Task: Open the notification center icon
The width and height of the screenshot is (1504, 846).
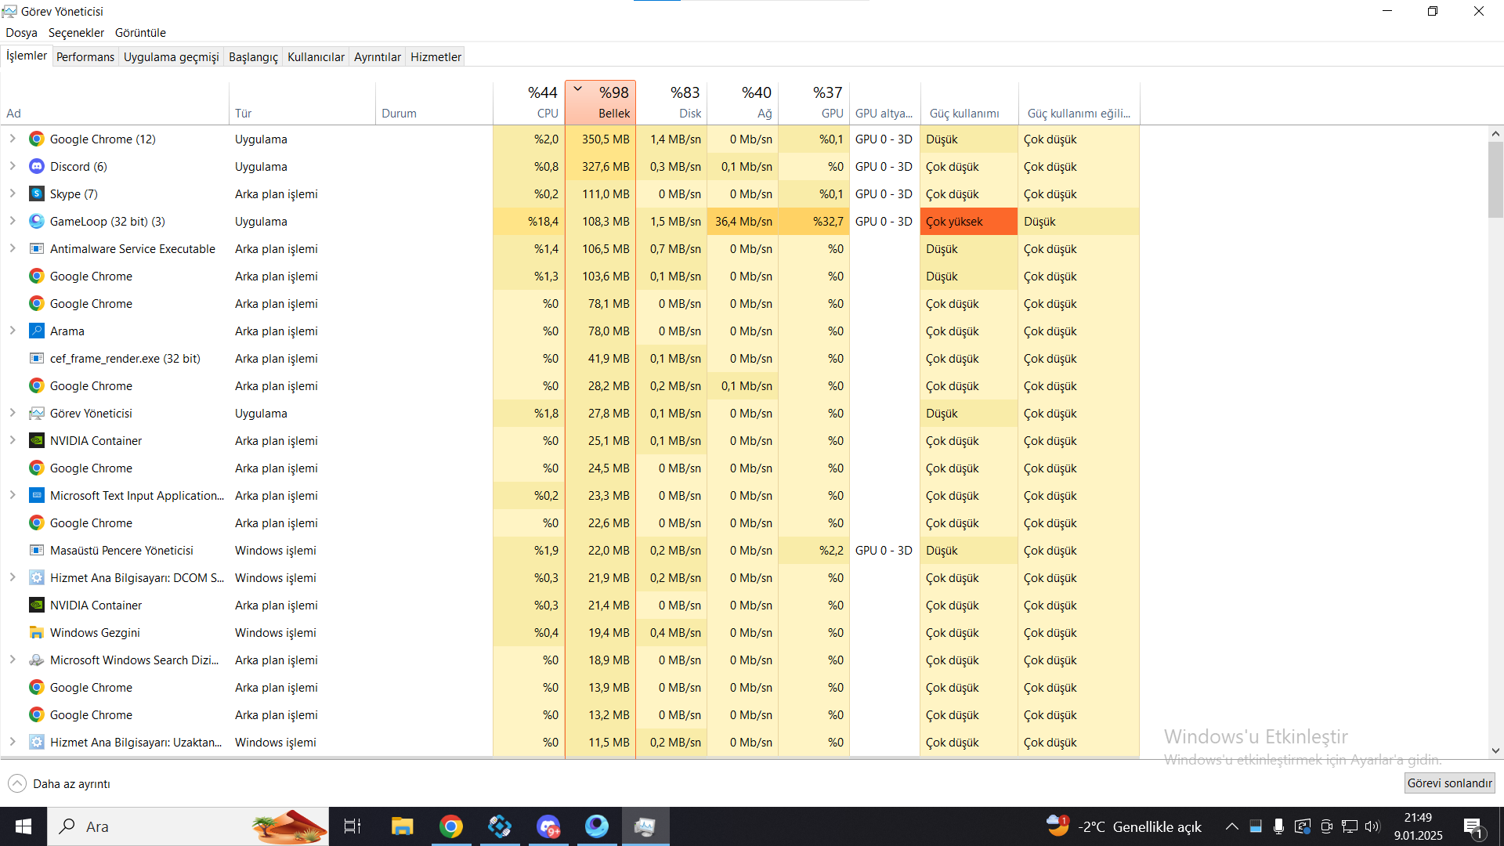Action: [1473, 827]
